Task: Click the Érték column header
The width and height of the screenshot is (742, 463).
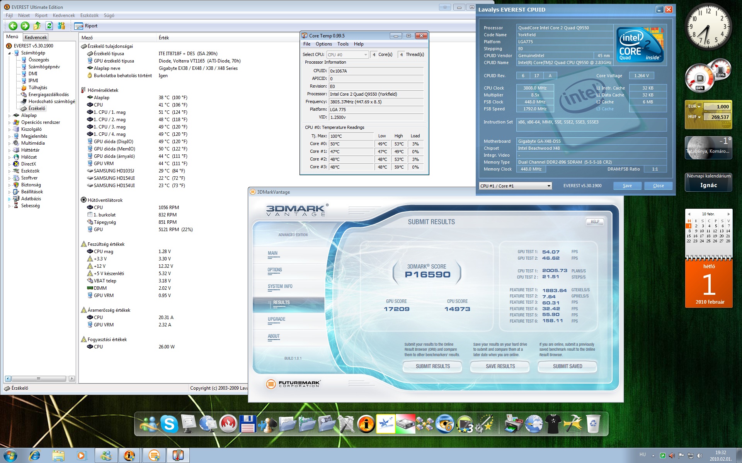Action: (x=163, y=38)
